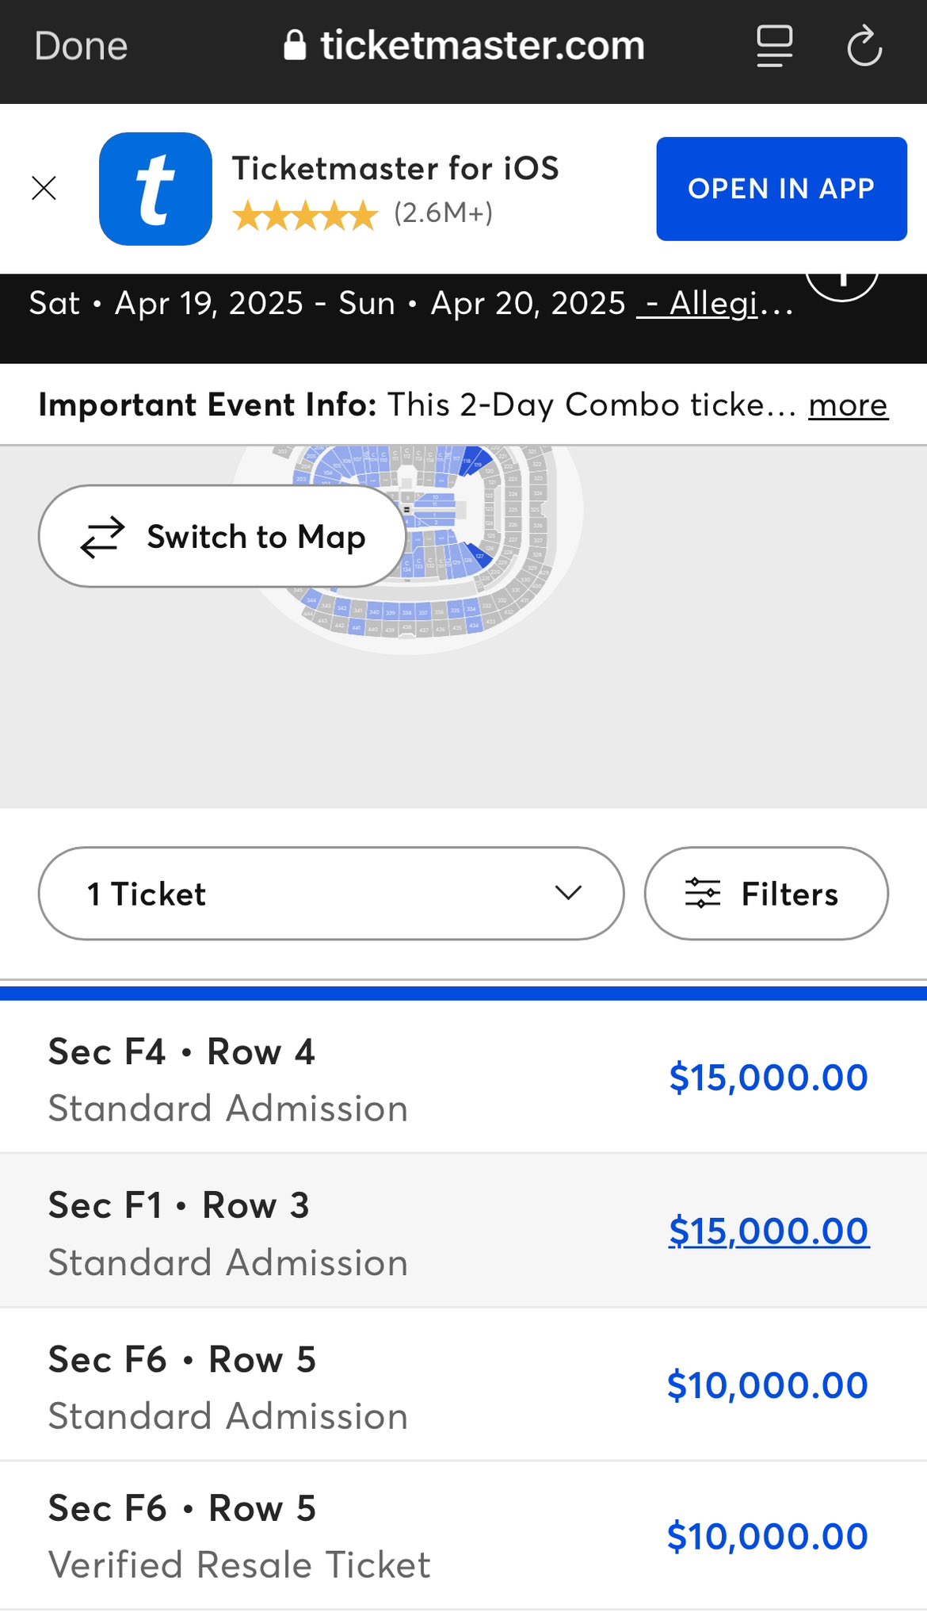Screen dimensions: 927x1624
Task: Open the Allegiant venue link
Action: tap(715, 304)
